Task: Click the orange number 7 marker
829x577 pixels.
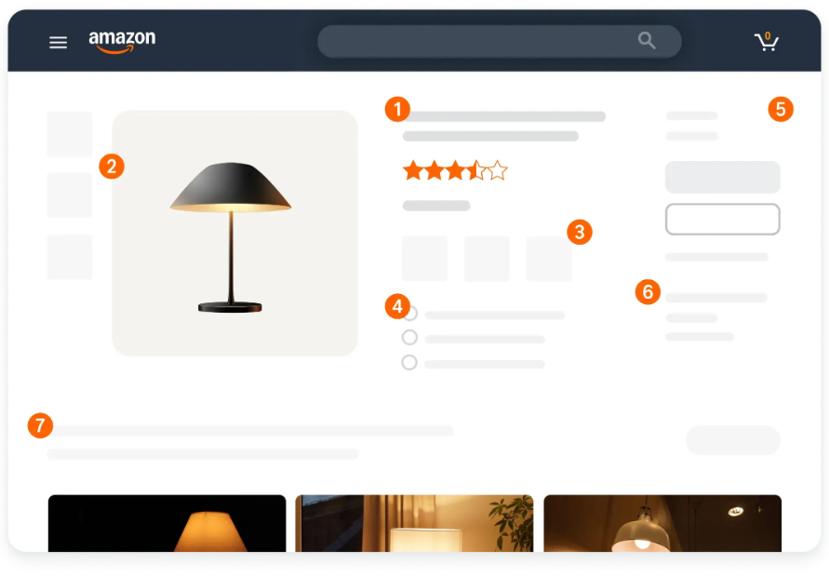Action: [40, 425]
